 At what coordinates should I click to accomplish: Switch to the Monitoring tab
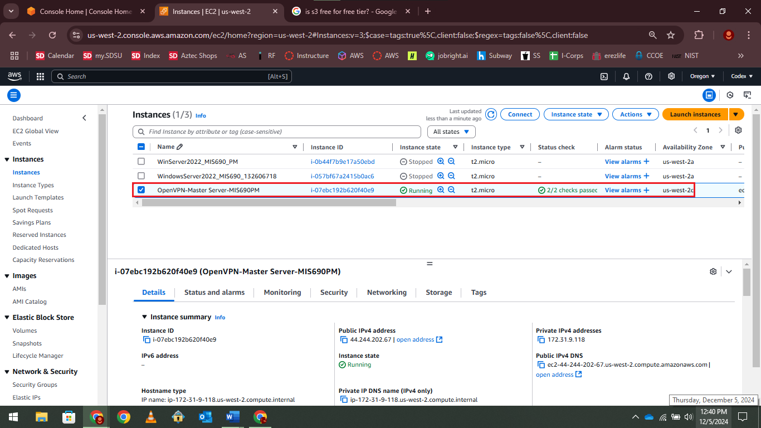point(282,293)
